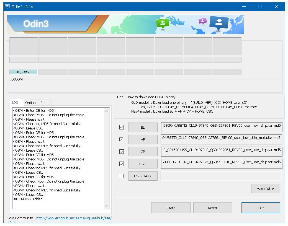Click the Odin3 app icon in title bar

7,7
